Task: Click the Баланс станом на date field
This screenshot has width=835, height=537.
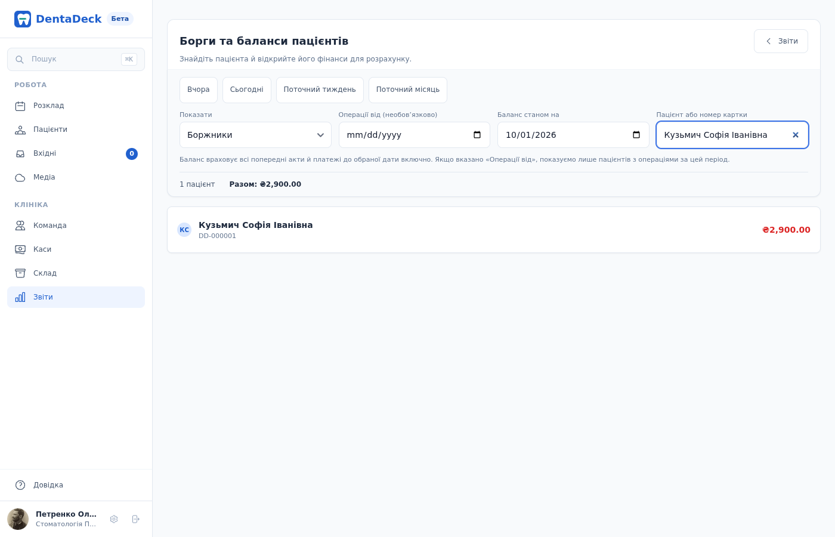Action: click(573, 135)
